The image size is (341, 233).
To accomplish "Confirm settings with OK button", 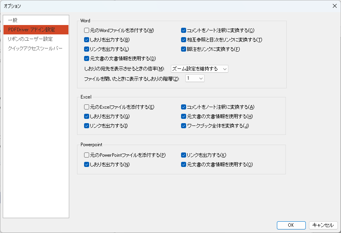I will (291, 225).
